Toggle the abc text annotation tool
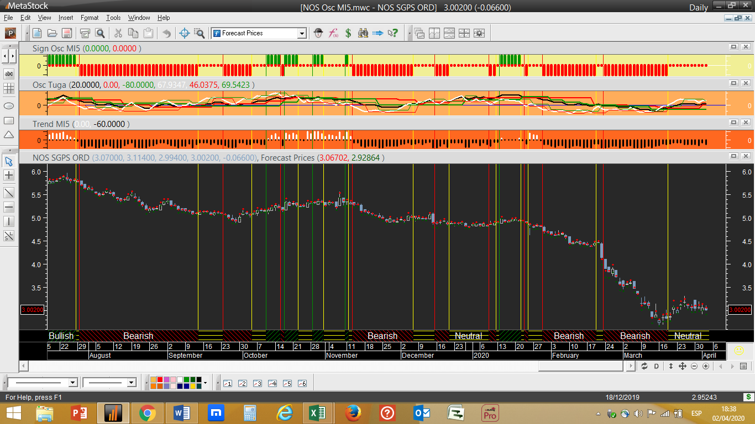The width and height of the screenshot is (755, 424). pyautogui.click(x=9, y=73)
